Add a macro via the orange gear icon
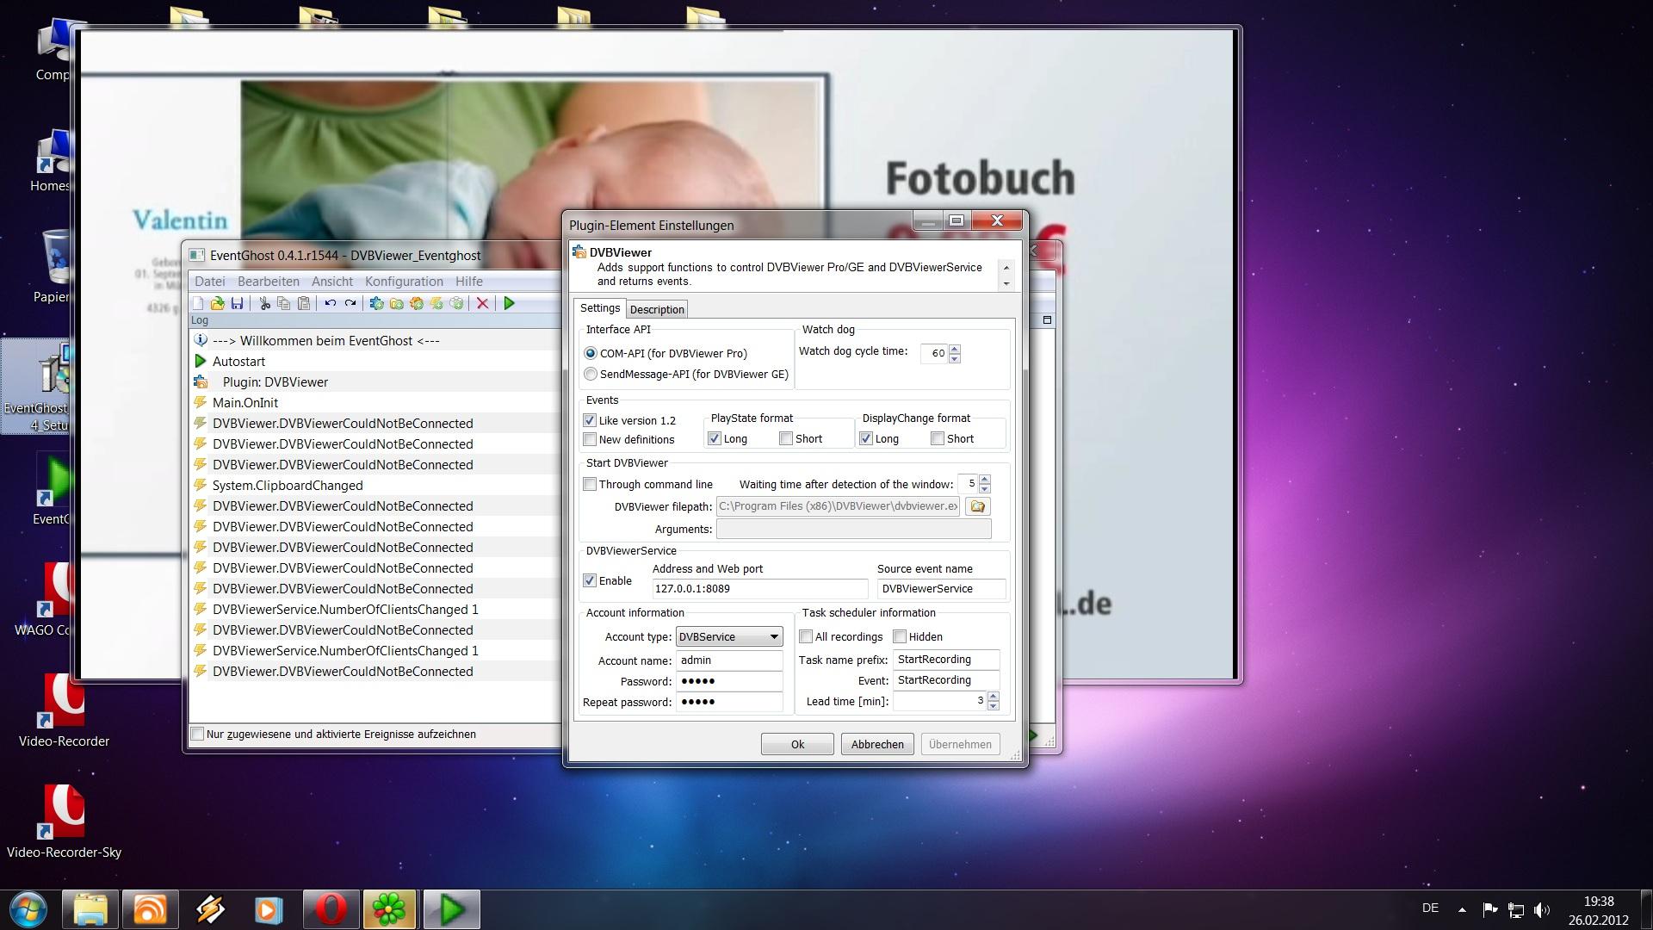 pos(416,303)
